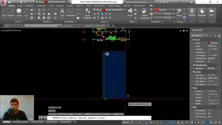Image resolution: width=222 pixels, height=125 pixels.
Task: Select the Dimension tool
Action: coord(71,12)
